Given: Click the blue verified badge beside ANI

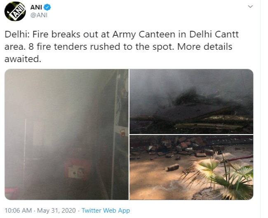Looking at the screenshot, I should 47,7.
